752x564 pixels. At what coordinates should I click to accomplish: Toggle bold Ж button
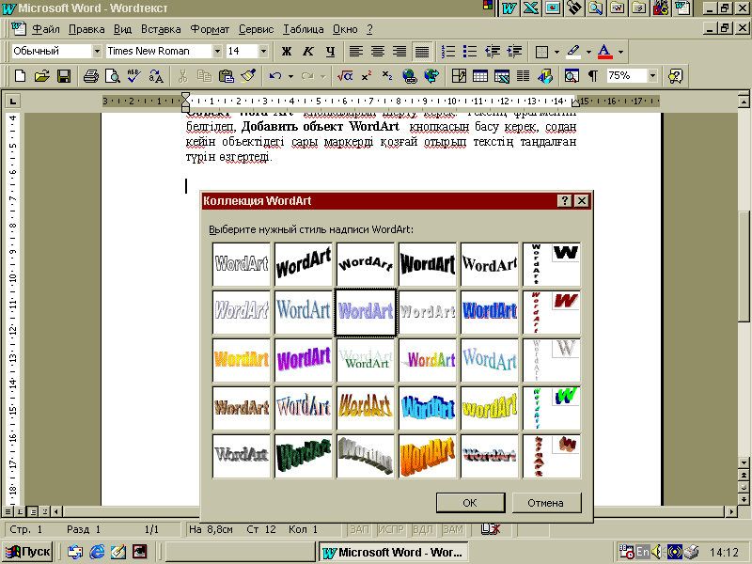pos(287,51)
